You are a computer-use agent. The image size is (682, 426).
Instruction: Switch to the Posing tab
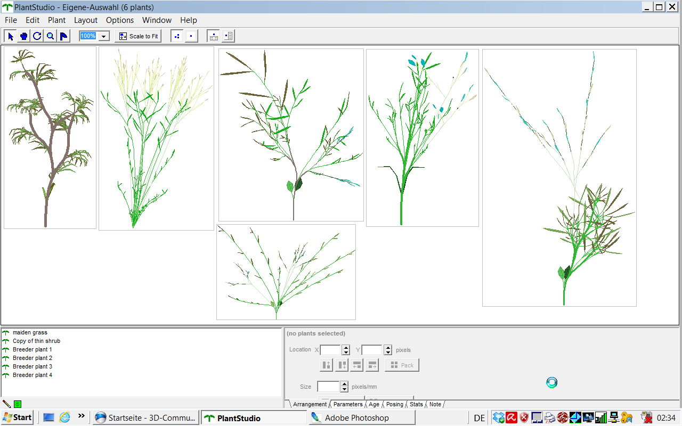click(395, 404)
